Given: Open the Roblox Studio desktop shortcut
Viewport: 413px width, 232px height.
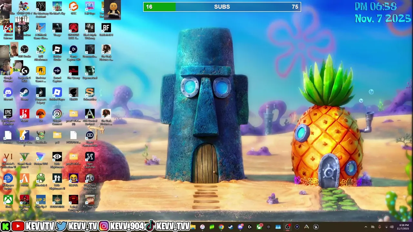Looking at the screenshot, I should (57, 53).
